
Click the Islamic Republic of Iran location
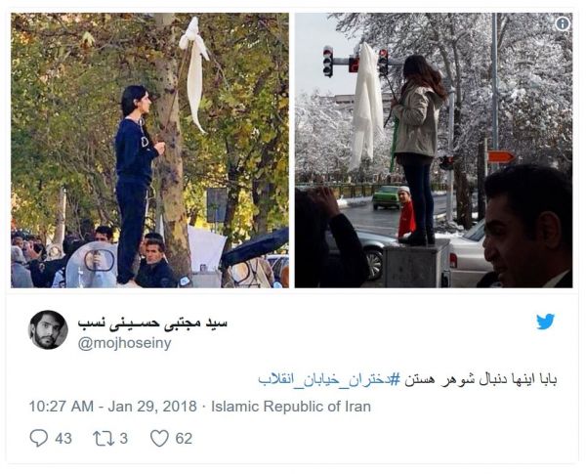point(291,407)
